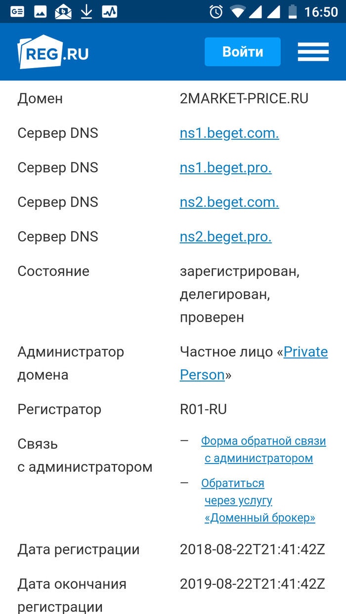The height and width of the screenshot is (614, 346).
Task: Tap the download notification icon
Action: [86, 11]
